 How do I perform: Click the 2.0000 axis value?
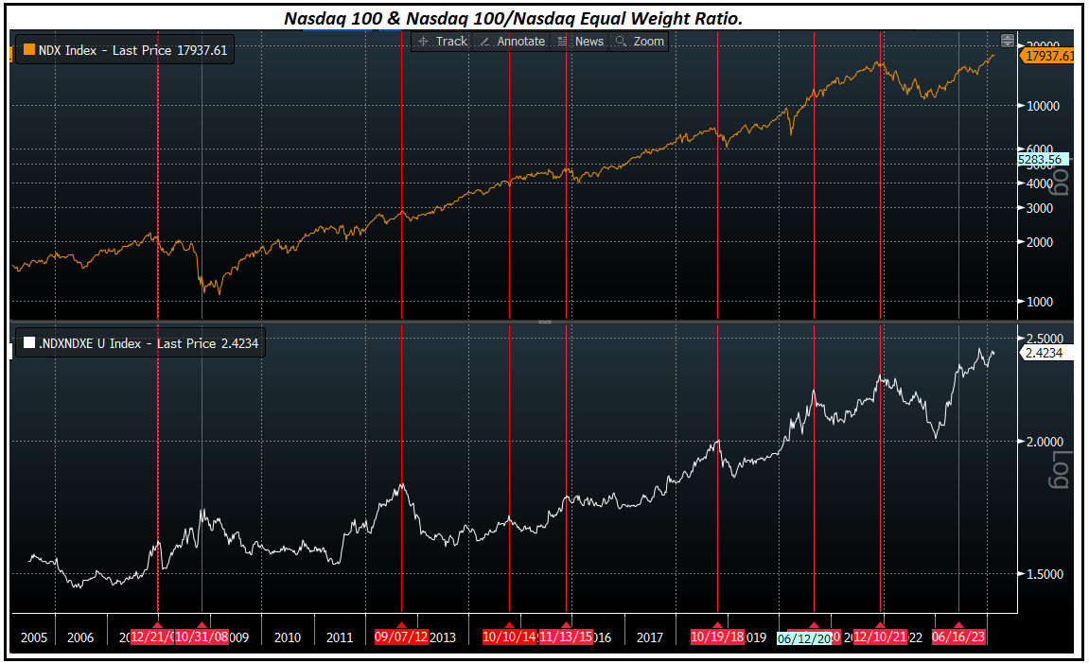point(1045,442)
